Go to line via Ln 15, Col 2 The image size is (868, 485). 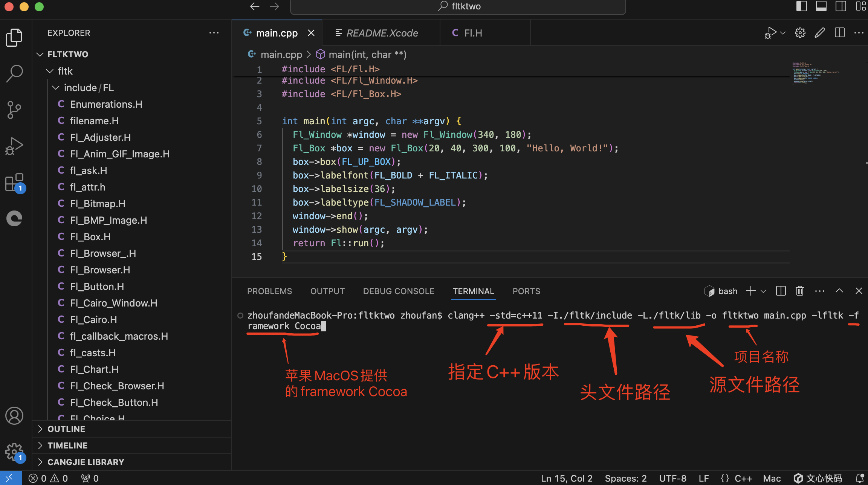point(567,478)
